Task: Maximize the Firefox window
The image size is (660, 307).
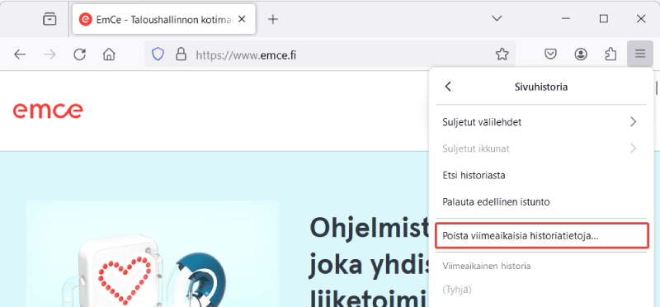Action: [604, 18]
